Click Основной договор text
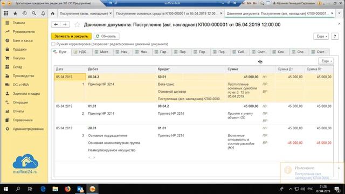 tap(172, 92)
